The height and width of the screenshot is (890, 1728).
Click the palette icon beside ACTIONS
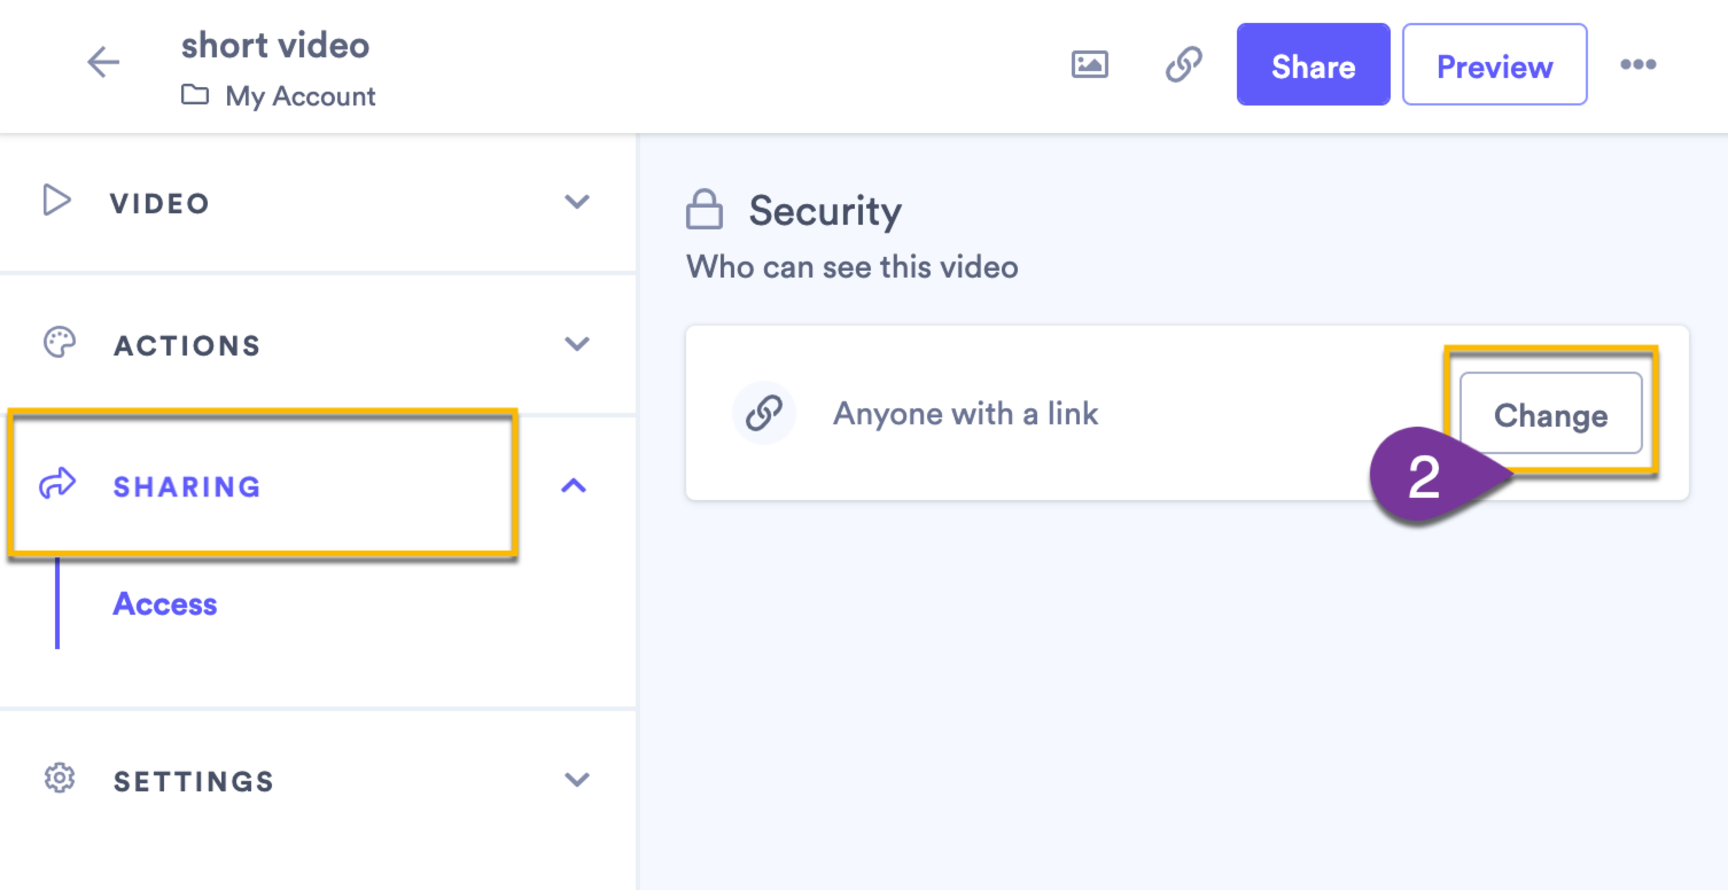(59, 343)
